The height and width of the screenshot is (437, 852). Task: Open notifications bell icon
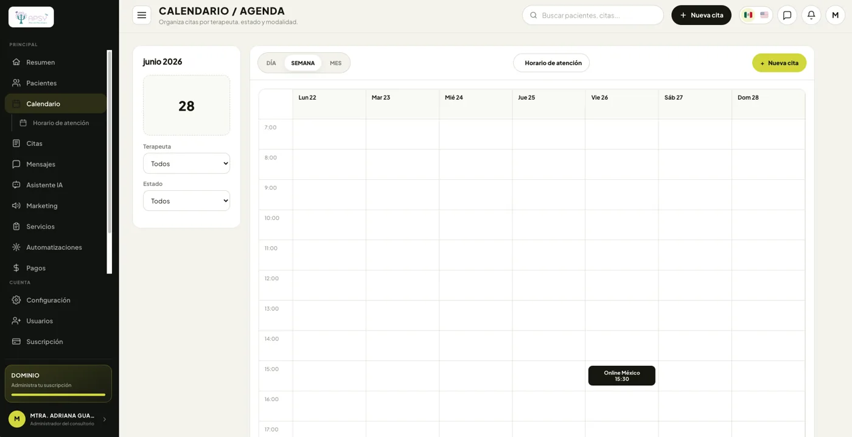click(811, 15)
